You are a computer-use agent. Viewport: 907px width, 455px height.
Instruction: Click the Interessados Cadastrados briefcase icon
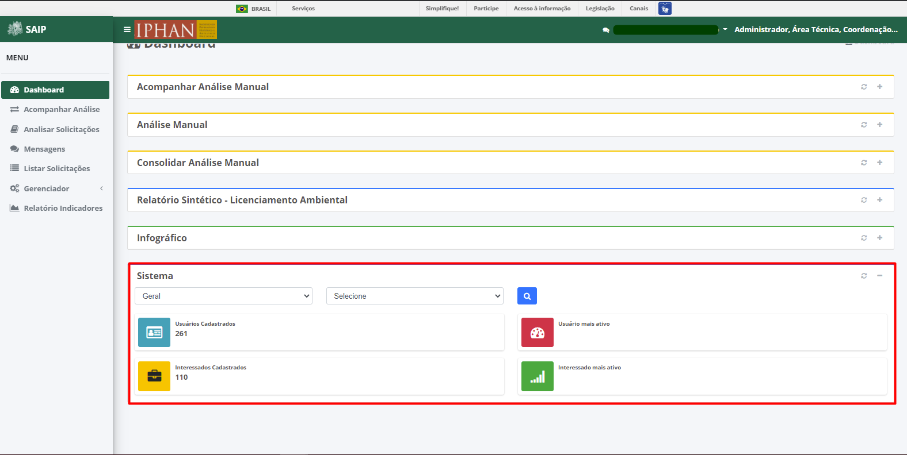[x=154, y=376]
